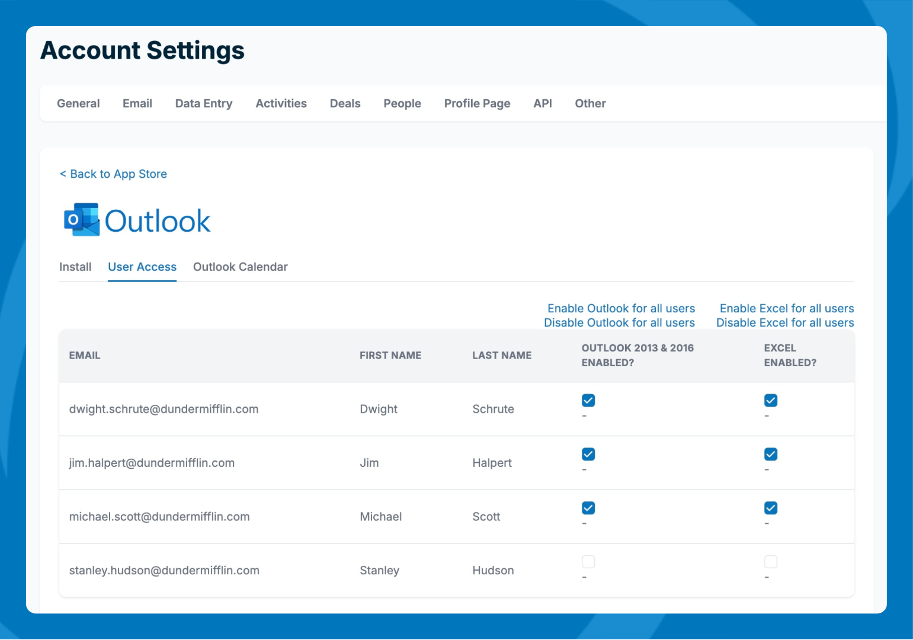Click Disable Excel for all users
Viewport: 913px width, 640px height.
(784, 323)
